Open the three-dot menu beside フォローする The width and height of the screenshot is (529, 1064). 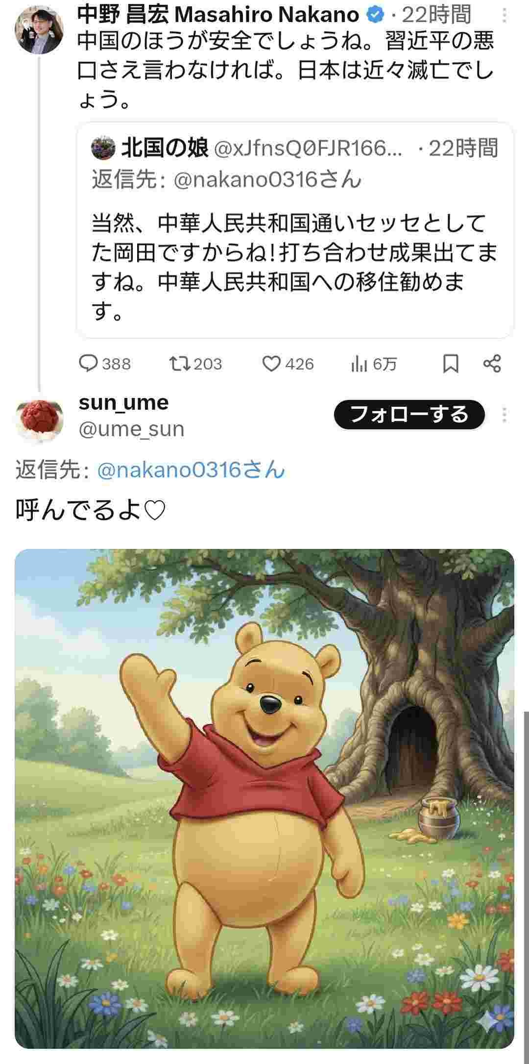[505, 415]
